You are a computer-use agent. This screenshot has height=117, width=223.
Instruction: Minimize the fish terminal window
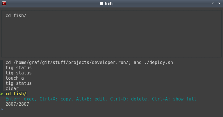click(208, 3)
